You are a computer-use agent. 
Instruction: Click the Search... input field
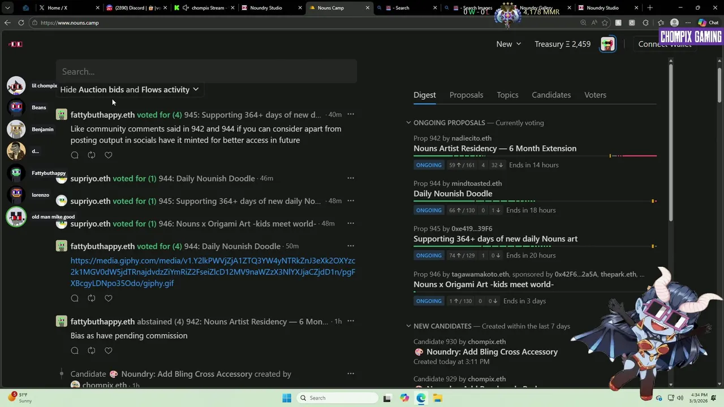pos(206,71)
